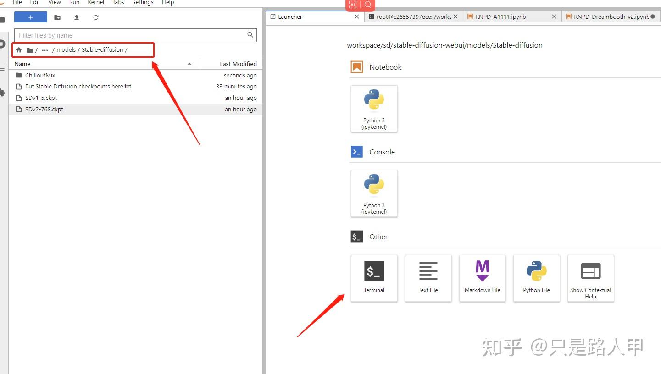Open the Settings menu

pyautogui.click(x=143, y=2)
